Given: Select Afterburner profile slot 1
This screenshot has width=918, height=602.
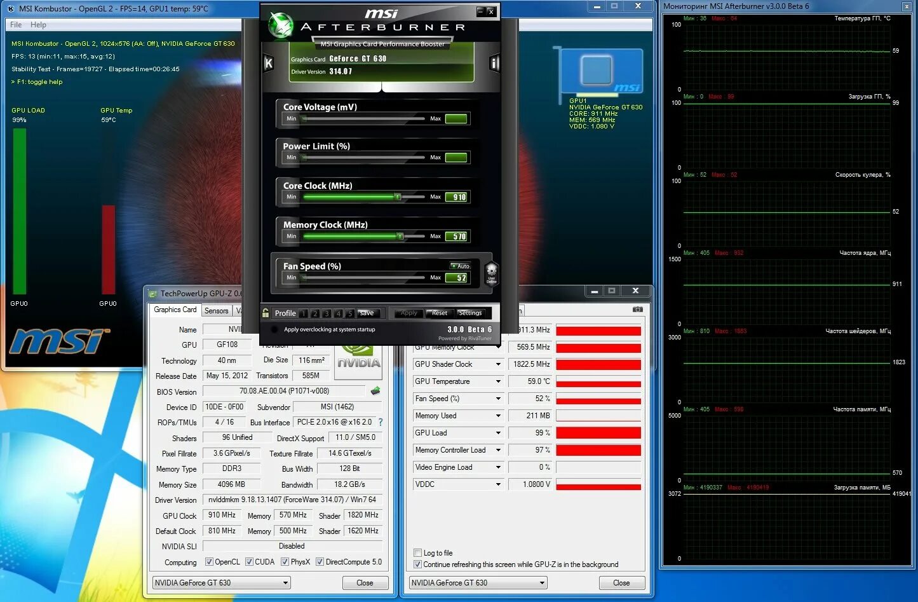Looking at the screenshot, I should [304, 313].
